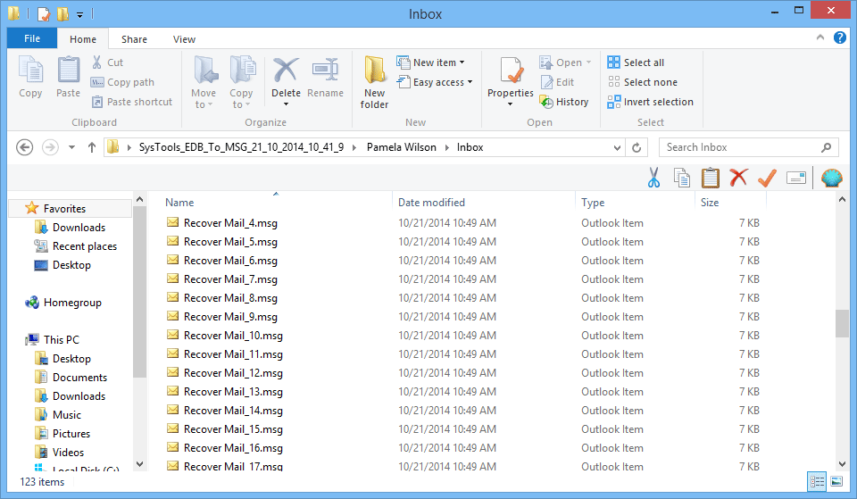Click Select none in the ribbon
Image resolution: width=857 pixels, height=499 pixels.
point(642,82)
